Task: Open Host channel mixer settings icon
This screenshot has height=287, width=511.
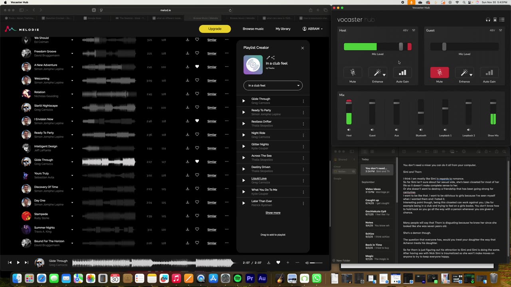Action: pos(414,30)
